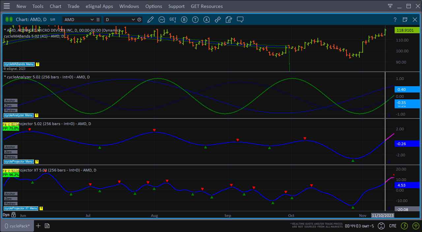Open the New menu
This screenshot has height=232, width=422.
tap(21, 6)
